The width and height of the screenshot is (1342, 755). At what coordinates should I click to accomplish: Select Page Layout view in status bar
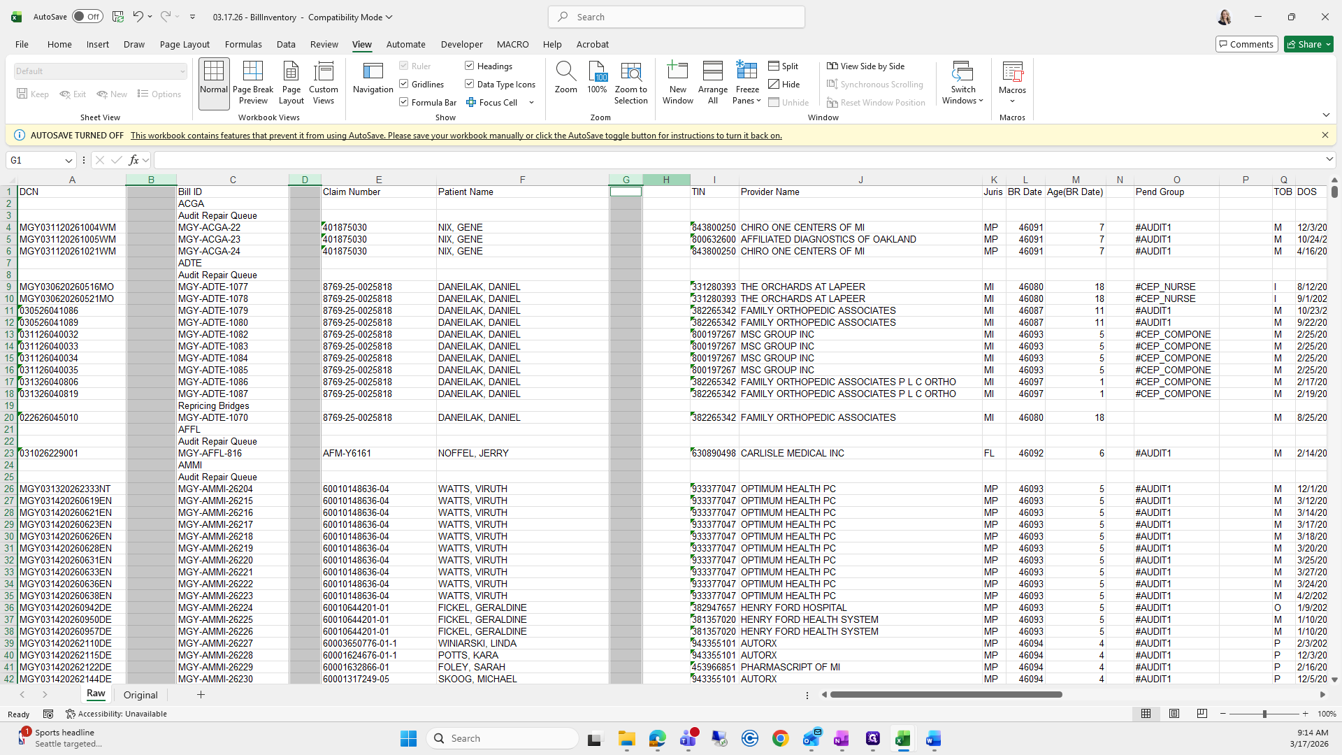click(x=1174, y=714)
